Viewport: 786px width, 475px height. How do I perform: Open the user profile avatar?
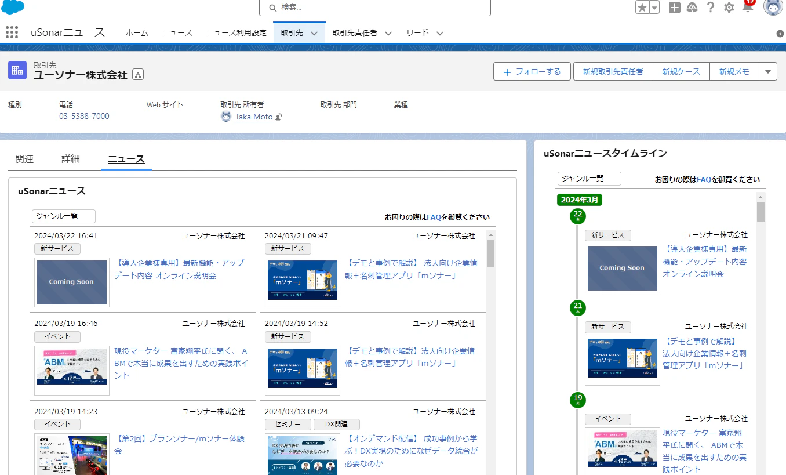tap(773, 7)
